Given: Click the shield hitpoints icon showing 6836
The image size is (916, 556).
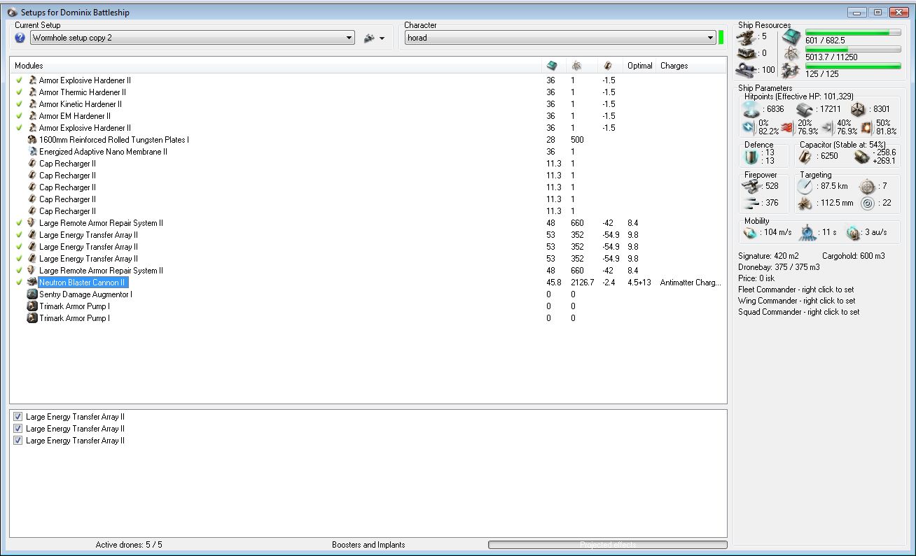Looking at the screenshot, I should coord(751,109).
